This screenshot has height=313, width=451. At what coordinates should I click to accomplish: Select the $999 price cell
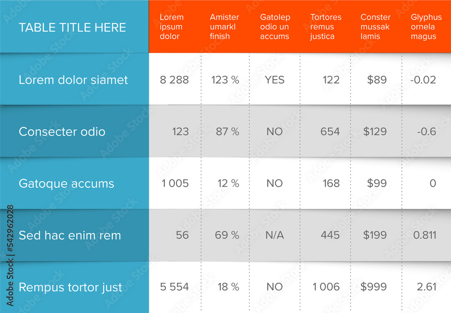click(373, 286)
